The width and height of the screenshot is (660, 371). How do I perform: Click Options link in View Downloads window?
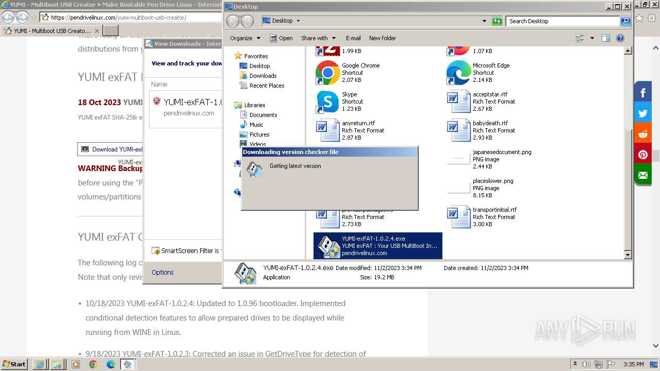pos(162,273)
